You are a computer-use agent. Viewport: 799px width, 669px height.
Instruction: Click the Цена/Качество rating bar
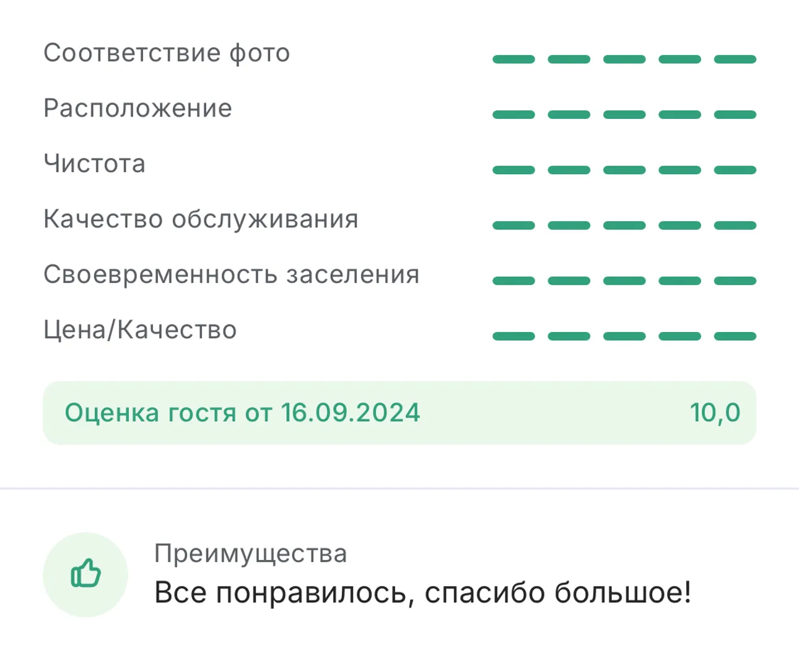pos(624,336)
